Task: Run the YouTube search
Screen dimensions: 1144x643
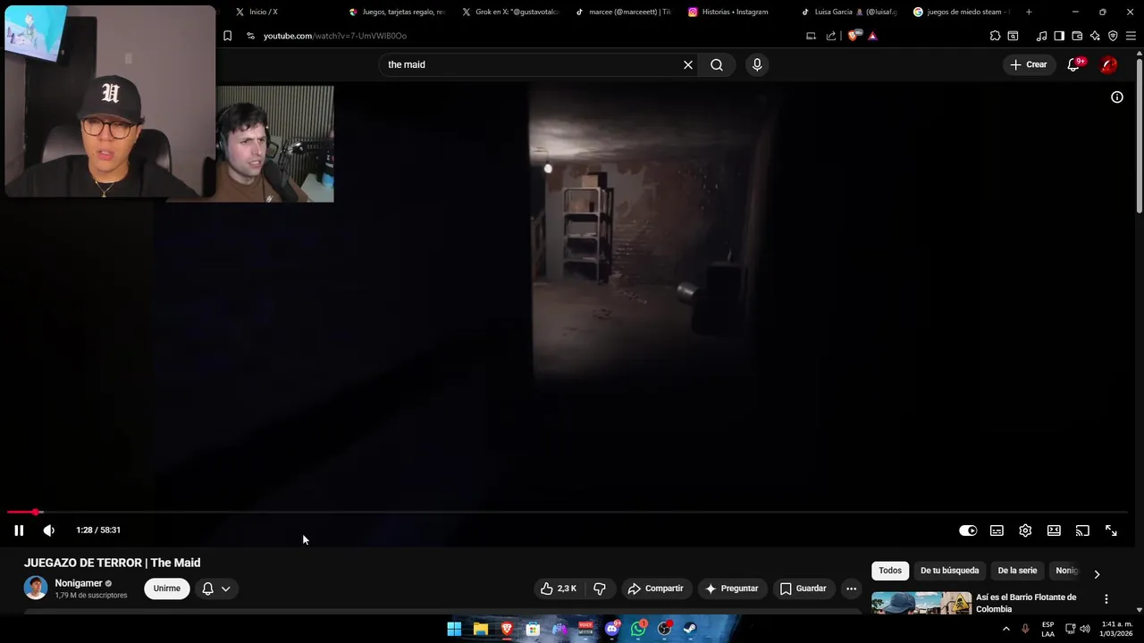Action: point(717,64)
